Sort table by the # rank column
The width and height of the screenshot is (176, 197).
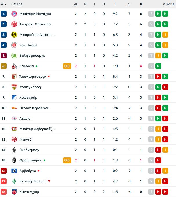[x=3, y=4]
